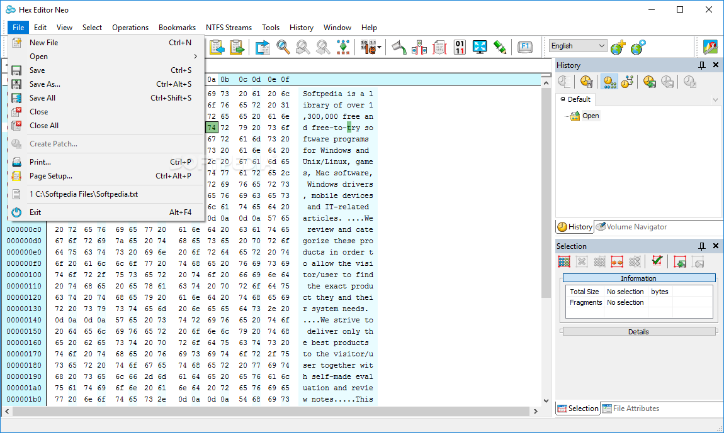Image resolution: width=724 pixels, height=433 pixels.
Task: Toggle the clock with dots History view icon
Action: pyautogui.click(x=609, y=82)
